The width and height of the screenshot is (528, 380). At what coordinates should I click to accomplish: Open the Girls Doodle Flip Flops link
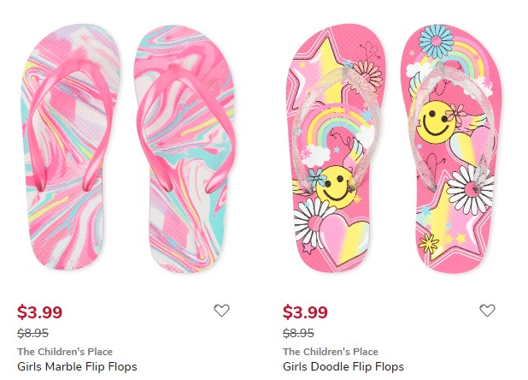pos(343,366)
